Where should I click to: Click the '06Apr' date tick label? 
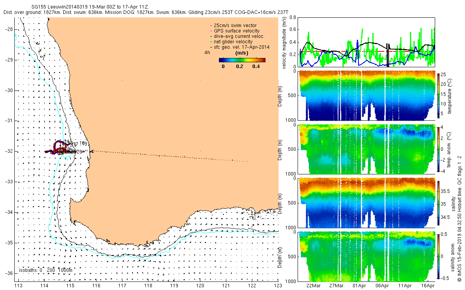coord(382,285)
